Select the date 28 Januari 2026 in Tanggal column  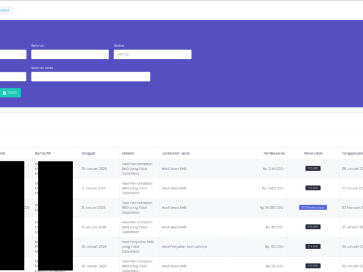point(94,247)
